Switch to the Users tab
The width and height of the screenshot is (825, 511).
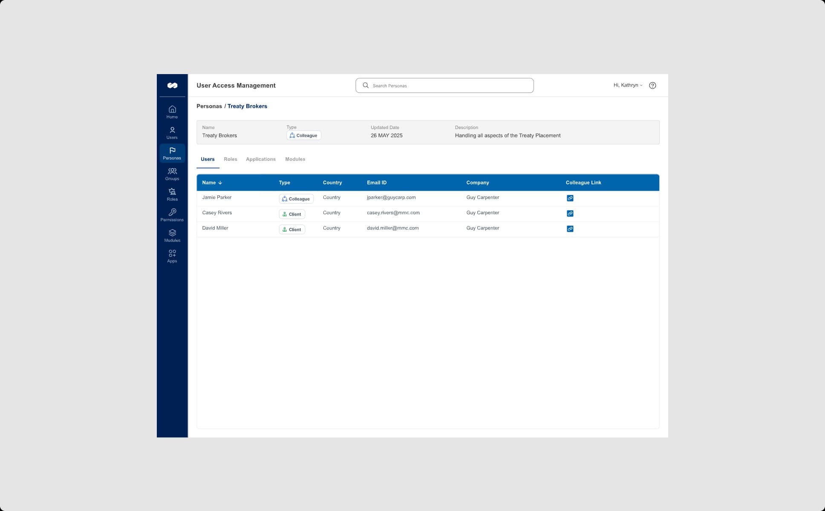pyautogui.click(x=208, y=159)
